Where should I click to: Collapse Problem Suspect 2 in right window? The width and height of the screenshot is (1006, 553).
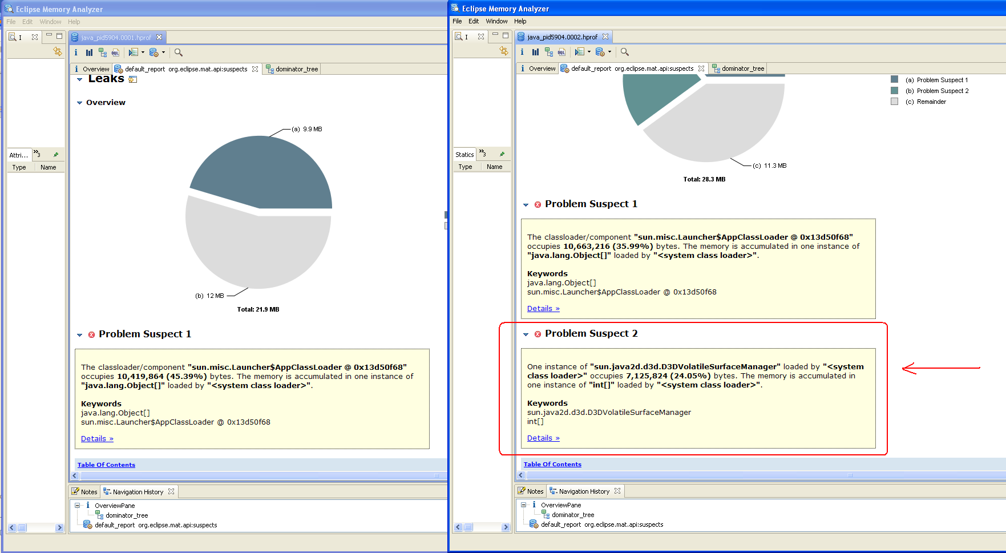[526, 334]
